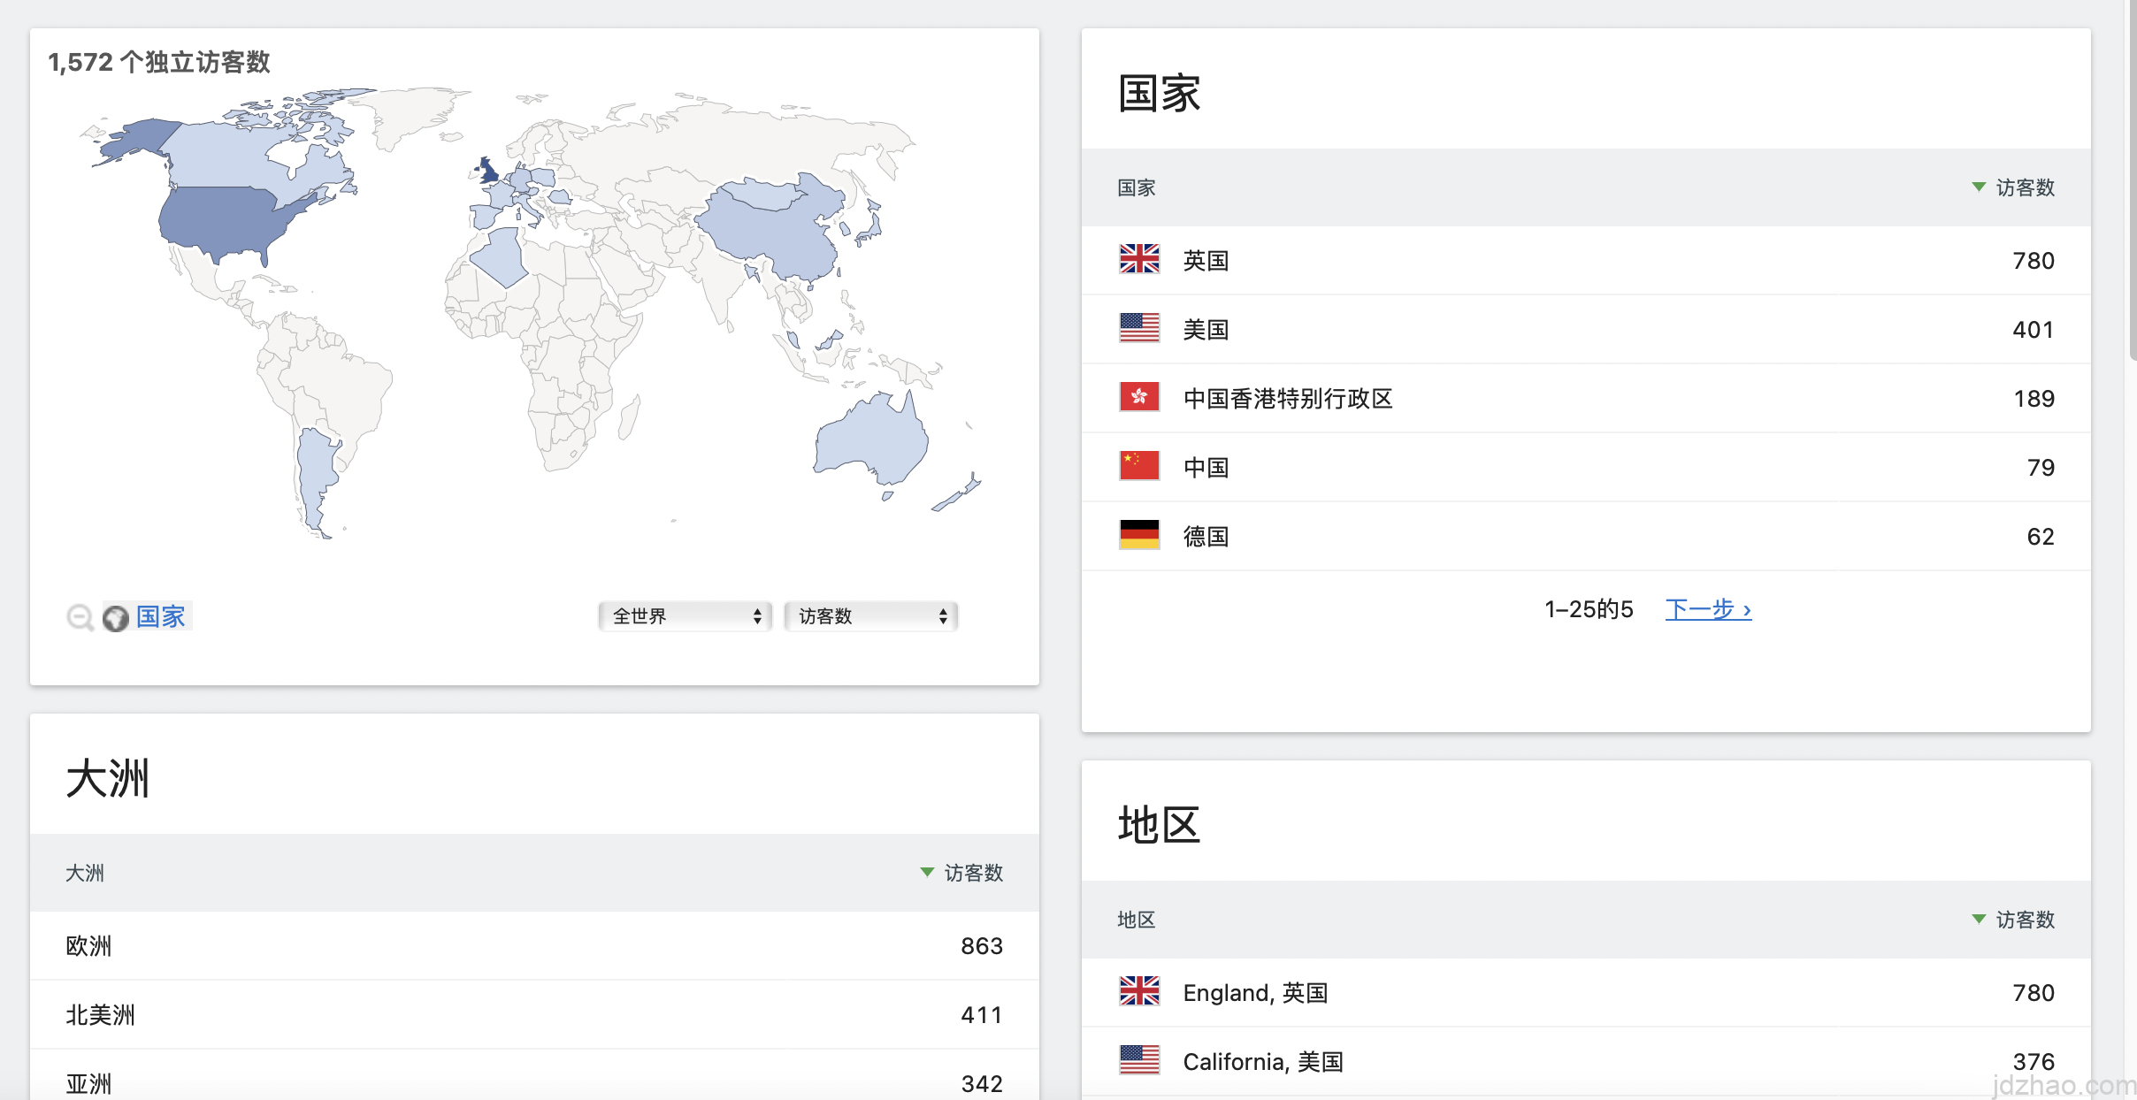Sort 大洲 table by 访客数 header
This screenshot has width=2137, height=1100.
pos(972,873)
